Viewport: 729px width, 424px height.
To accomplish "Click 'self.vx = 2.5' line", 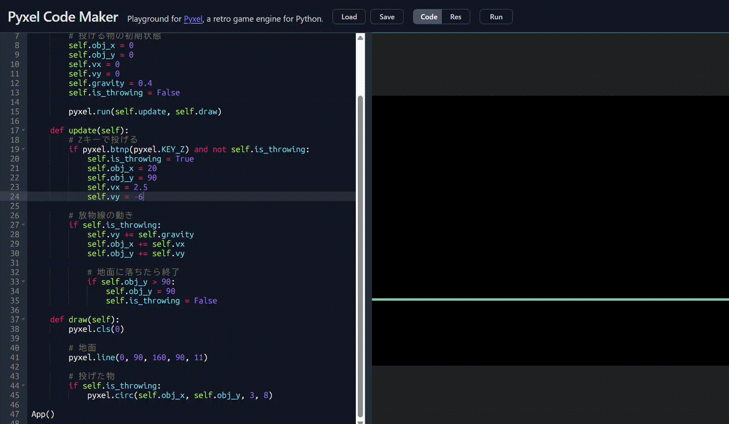I will pyautogui.click(x=117, y=187).
